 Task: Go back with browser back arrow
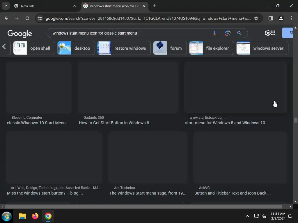click(x=6, y=18)
